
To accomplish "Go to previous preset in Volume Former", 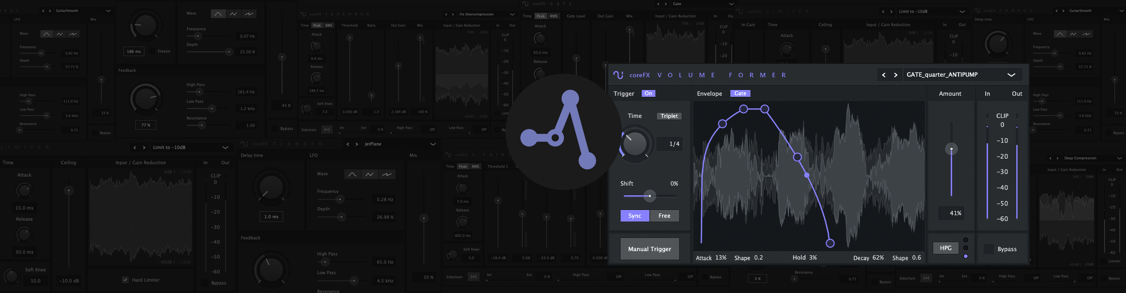I will coord(883,75).
